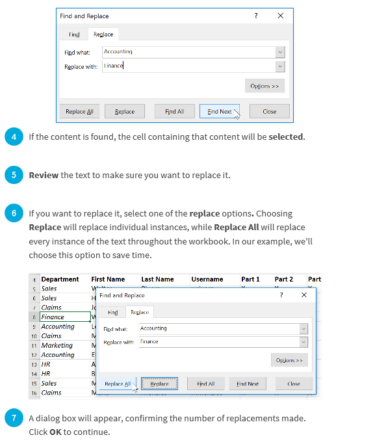Open Replace with dropdown arrow in the dialog over the spreadsheet
373x446 pixels.
coord(303,342)
